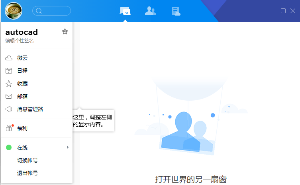Open the main menu hamburger icon
Image resolution: width=300 pixels, height=185 pixels.
pyautogui.click(x=263, y=11)
